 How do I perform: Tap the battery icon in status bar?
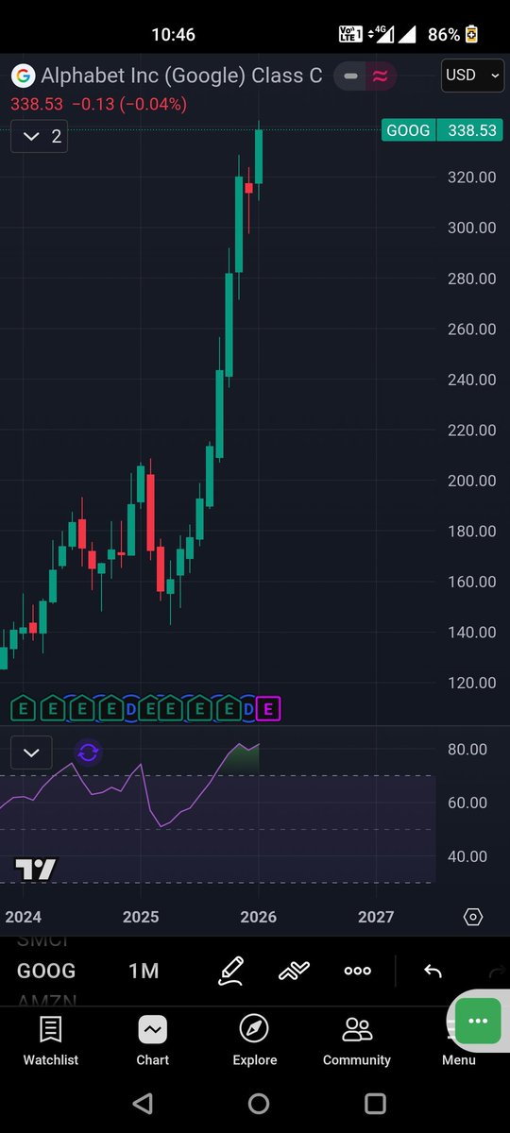click(x=471, y=34)
